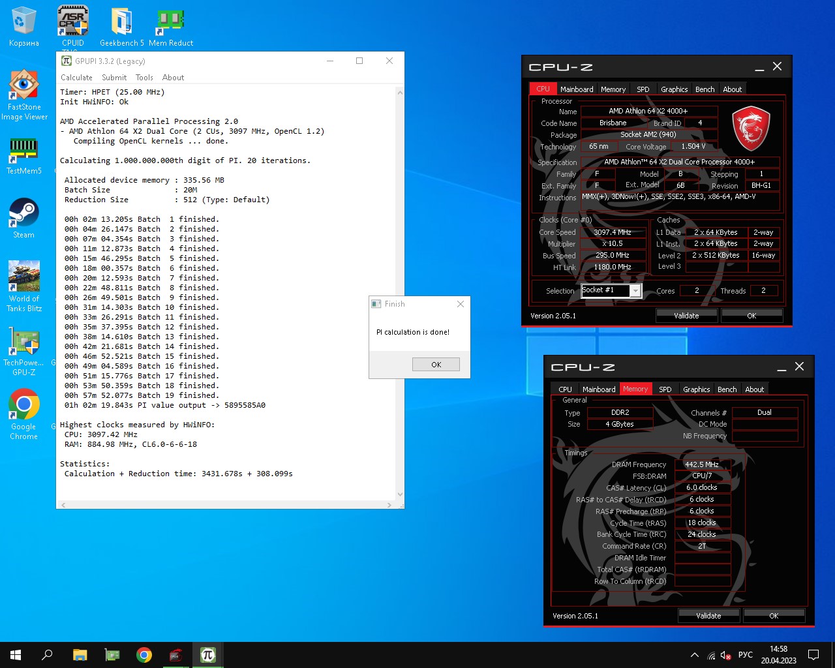Open the Recycle Bin desktop icon

tap(23, 27)
